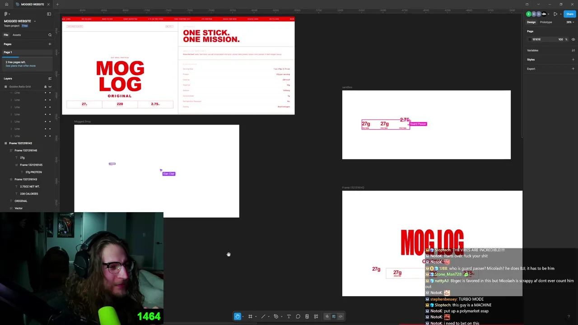
Task: Open the Hand tool options dropdown arrow
Action: 243,316
